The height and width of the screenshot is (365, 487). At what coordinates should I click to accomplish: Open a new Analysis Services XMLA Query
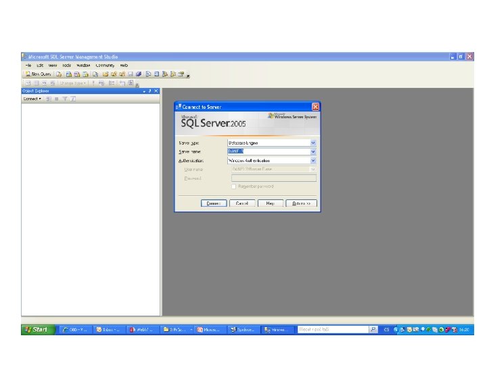point(85,74)
